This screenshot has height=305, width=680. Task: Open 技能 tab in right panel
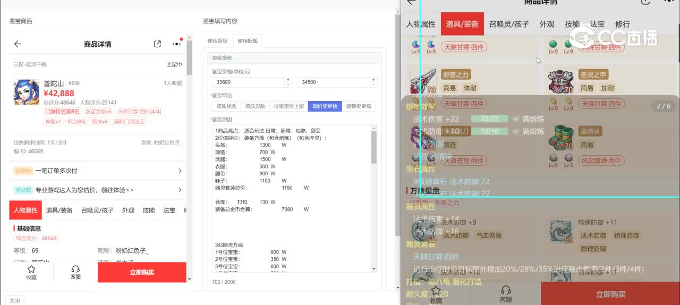pos(572,24)
